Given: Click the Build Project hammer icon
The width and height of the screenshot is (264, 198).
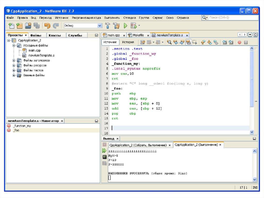Looking at the screenshot, I should pyautogui.click(x=108, y=26).
